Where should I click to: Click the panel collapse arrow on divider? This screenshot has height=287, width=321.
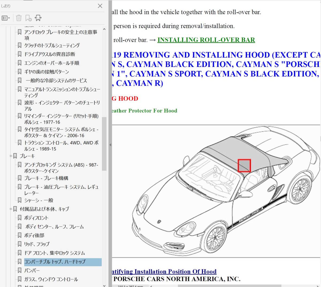[110, 145]
